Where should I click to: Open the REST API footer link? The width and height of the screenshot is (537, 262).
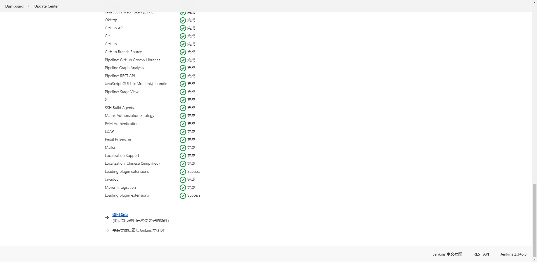[481, 254]
